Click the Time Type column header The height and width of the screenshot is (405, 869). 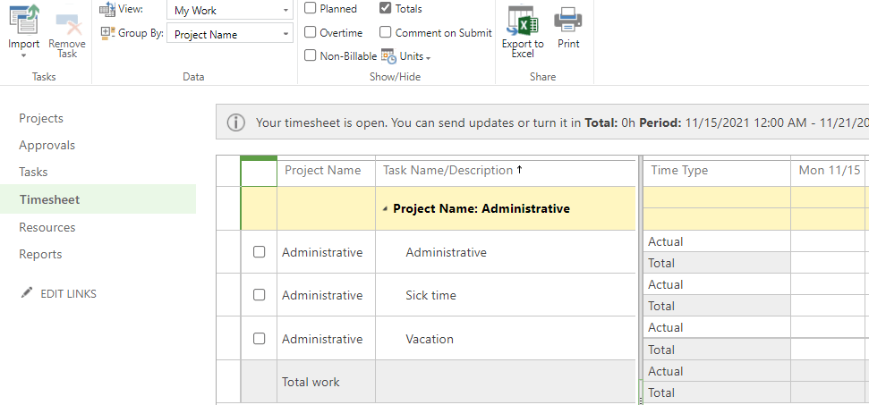[717, 171]
